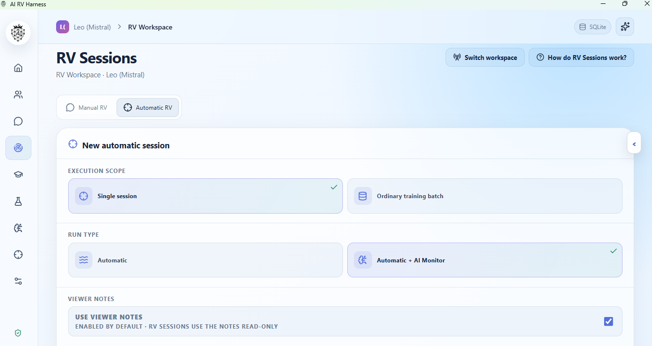Click the RV Sessions page heading
The image size is (652, 346).
(97, 58)
